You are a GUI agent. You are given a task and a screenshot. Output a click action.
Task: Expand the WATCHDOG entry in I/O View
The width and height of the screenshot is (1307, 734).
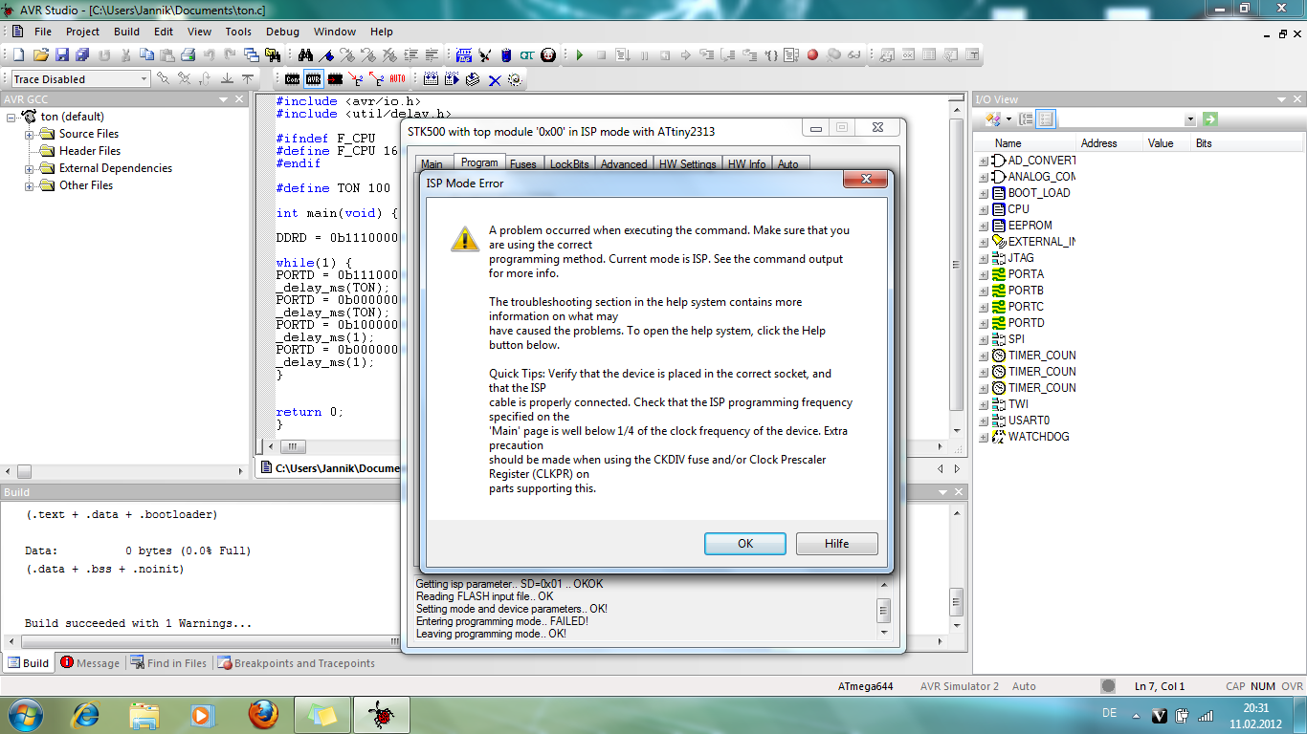click(984, 437)
